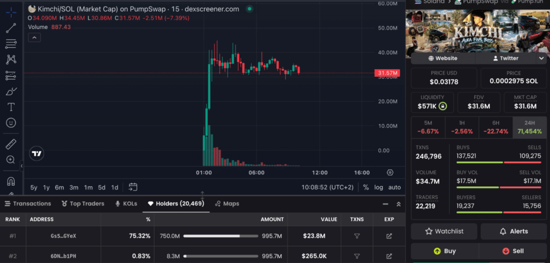Open the timezone clock menu

click(328, 187)
